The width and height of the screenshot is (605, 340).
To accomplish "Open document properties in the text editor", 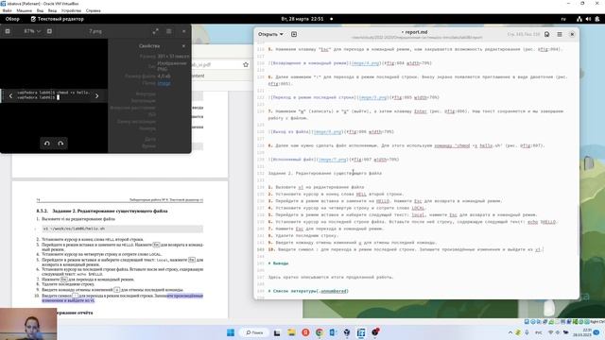I will point(546,34).
